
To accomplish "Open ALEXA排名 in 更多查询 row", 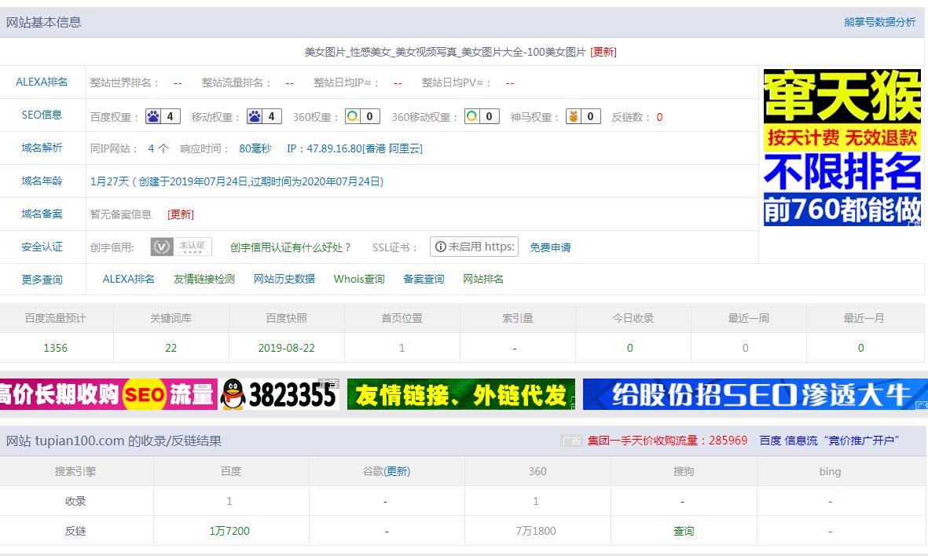I will [x=128, y=279].
